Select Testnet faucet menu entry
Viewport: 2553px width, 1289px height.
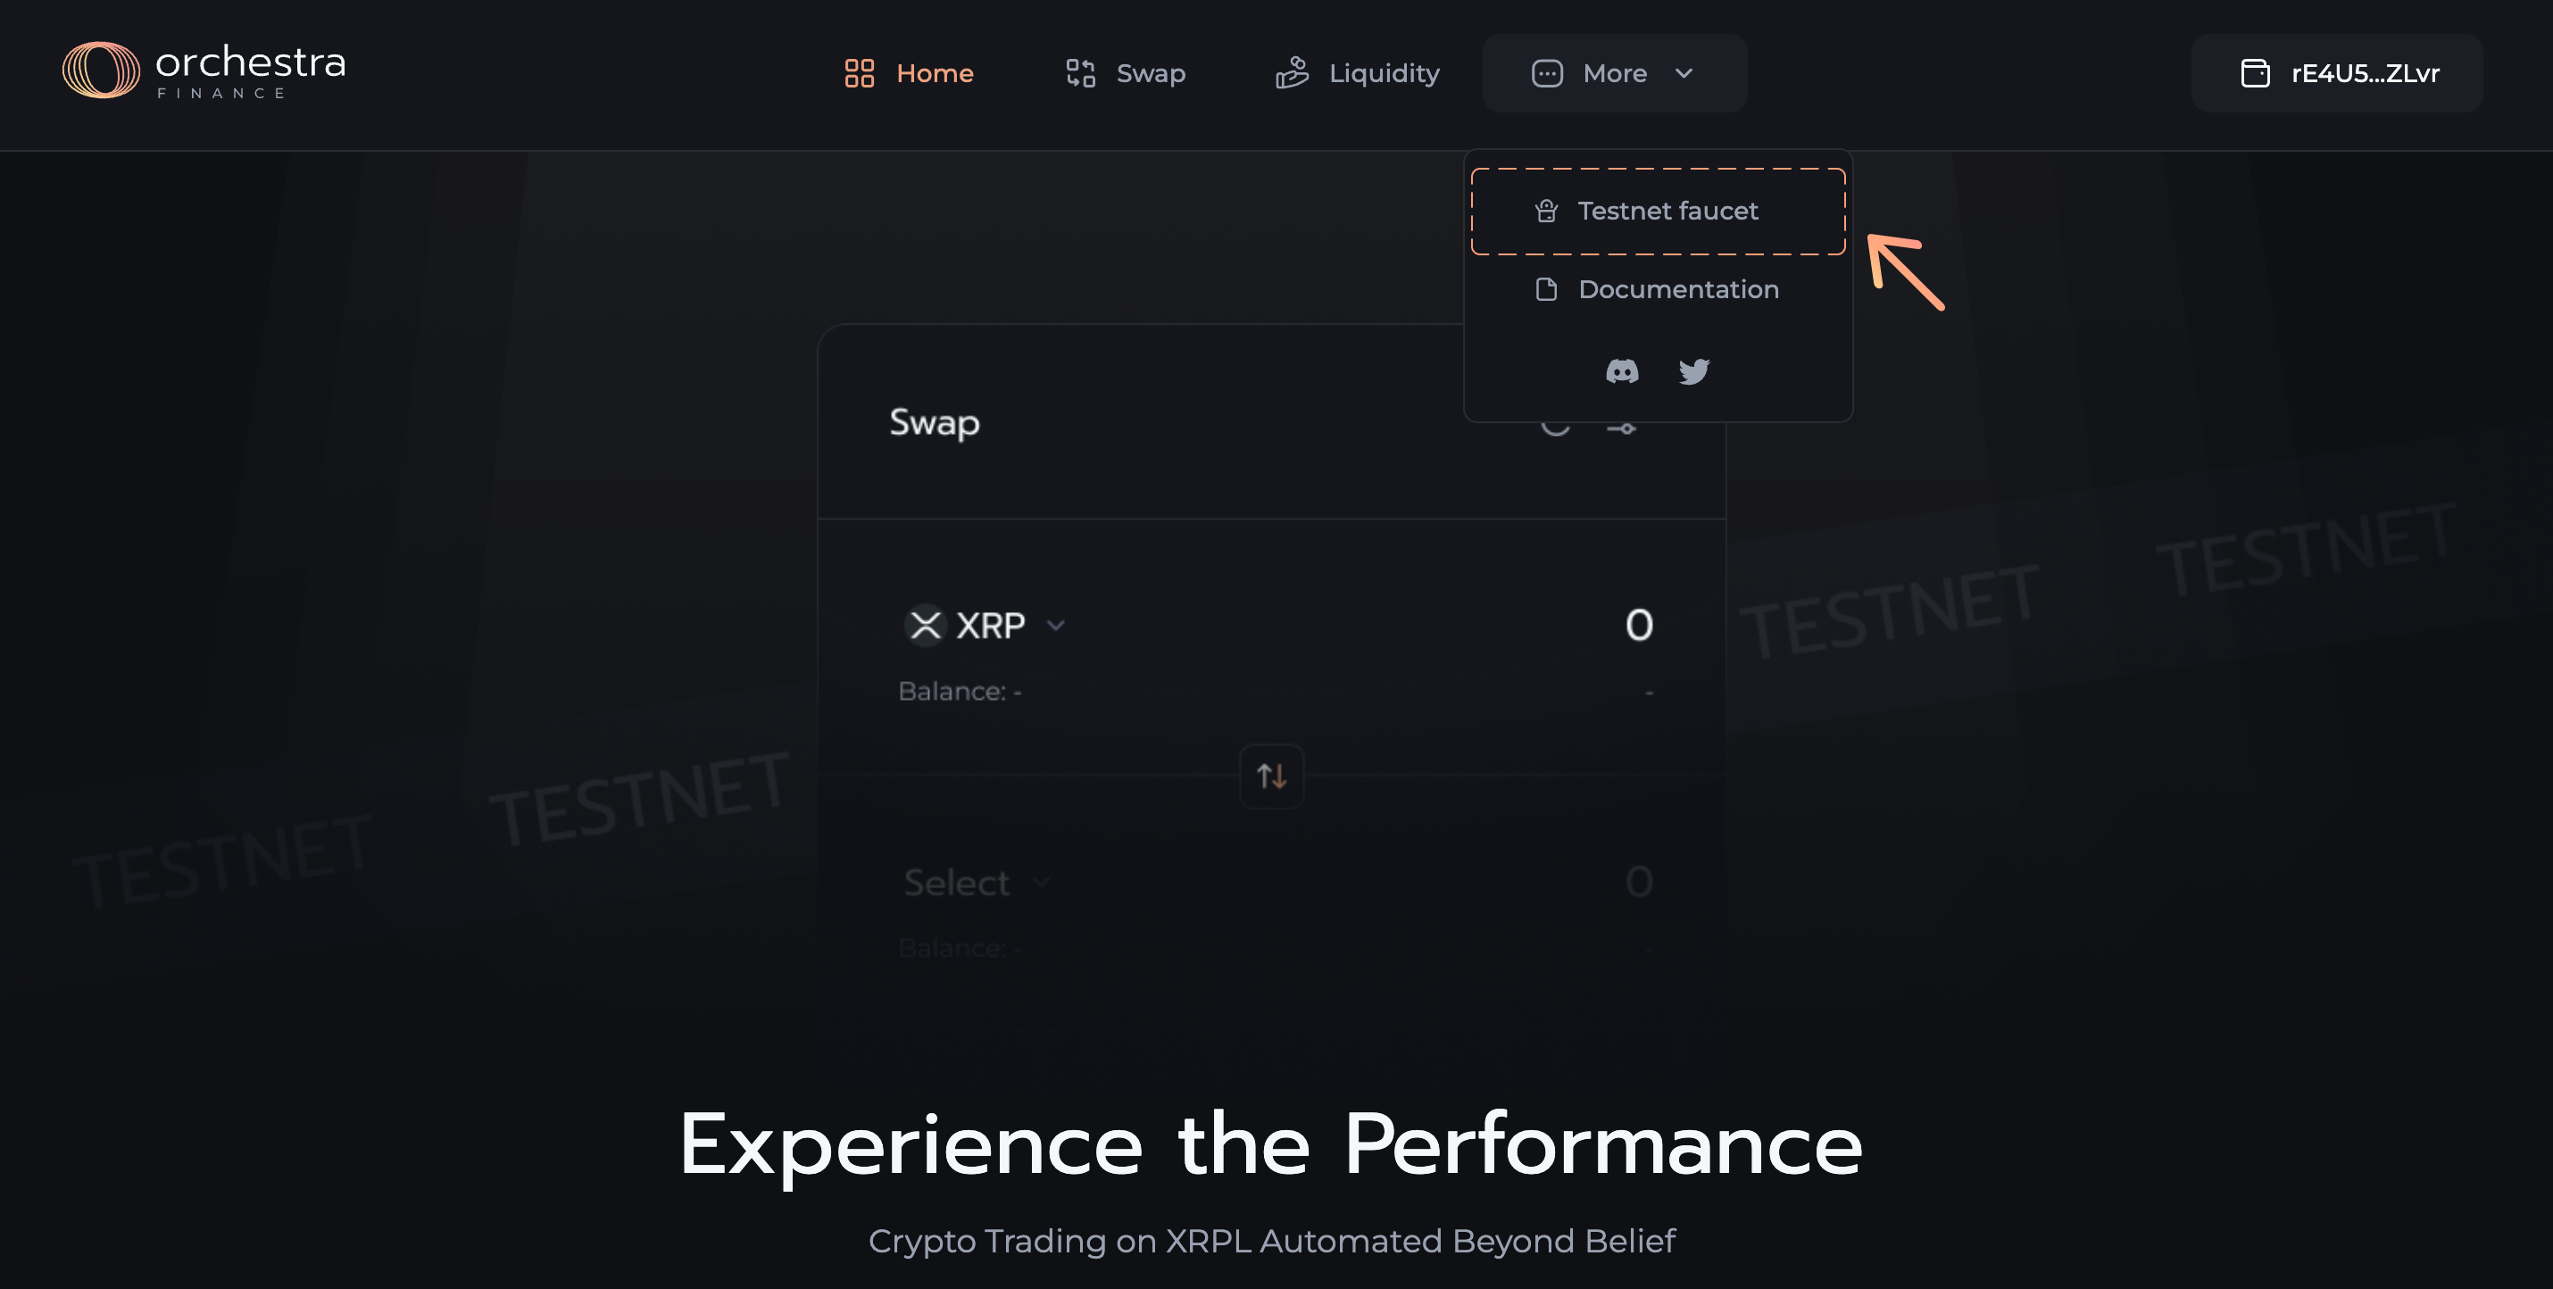1657,211
